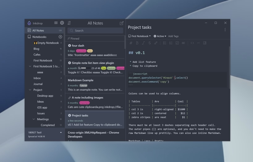Open the sync account dropdown arrow

[61, 132]
